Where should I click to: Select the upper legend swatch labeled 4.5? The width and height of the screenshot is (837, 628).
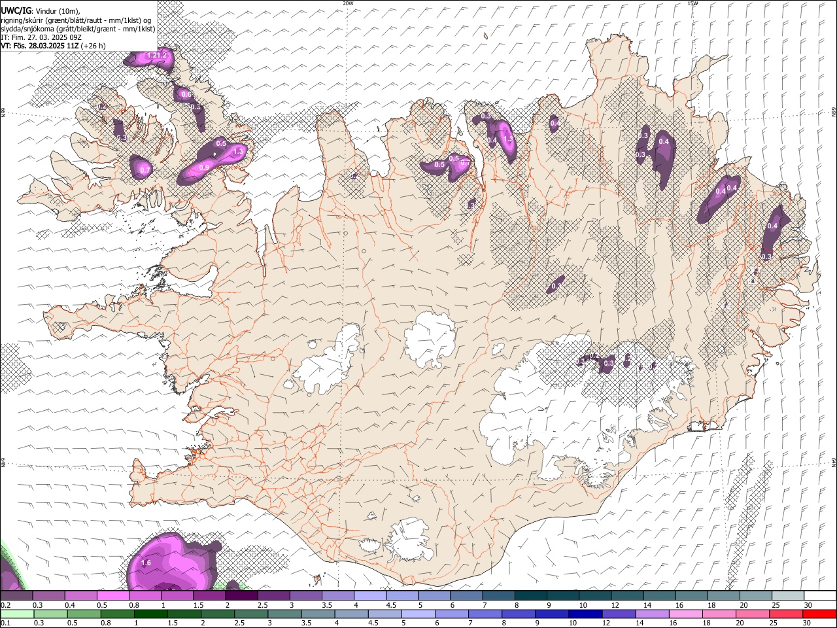(402, 595)
